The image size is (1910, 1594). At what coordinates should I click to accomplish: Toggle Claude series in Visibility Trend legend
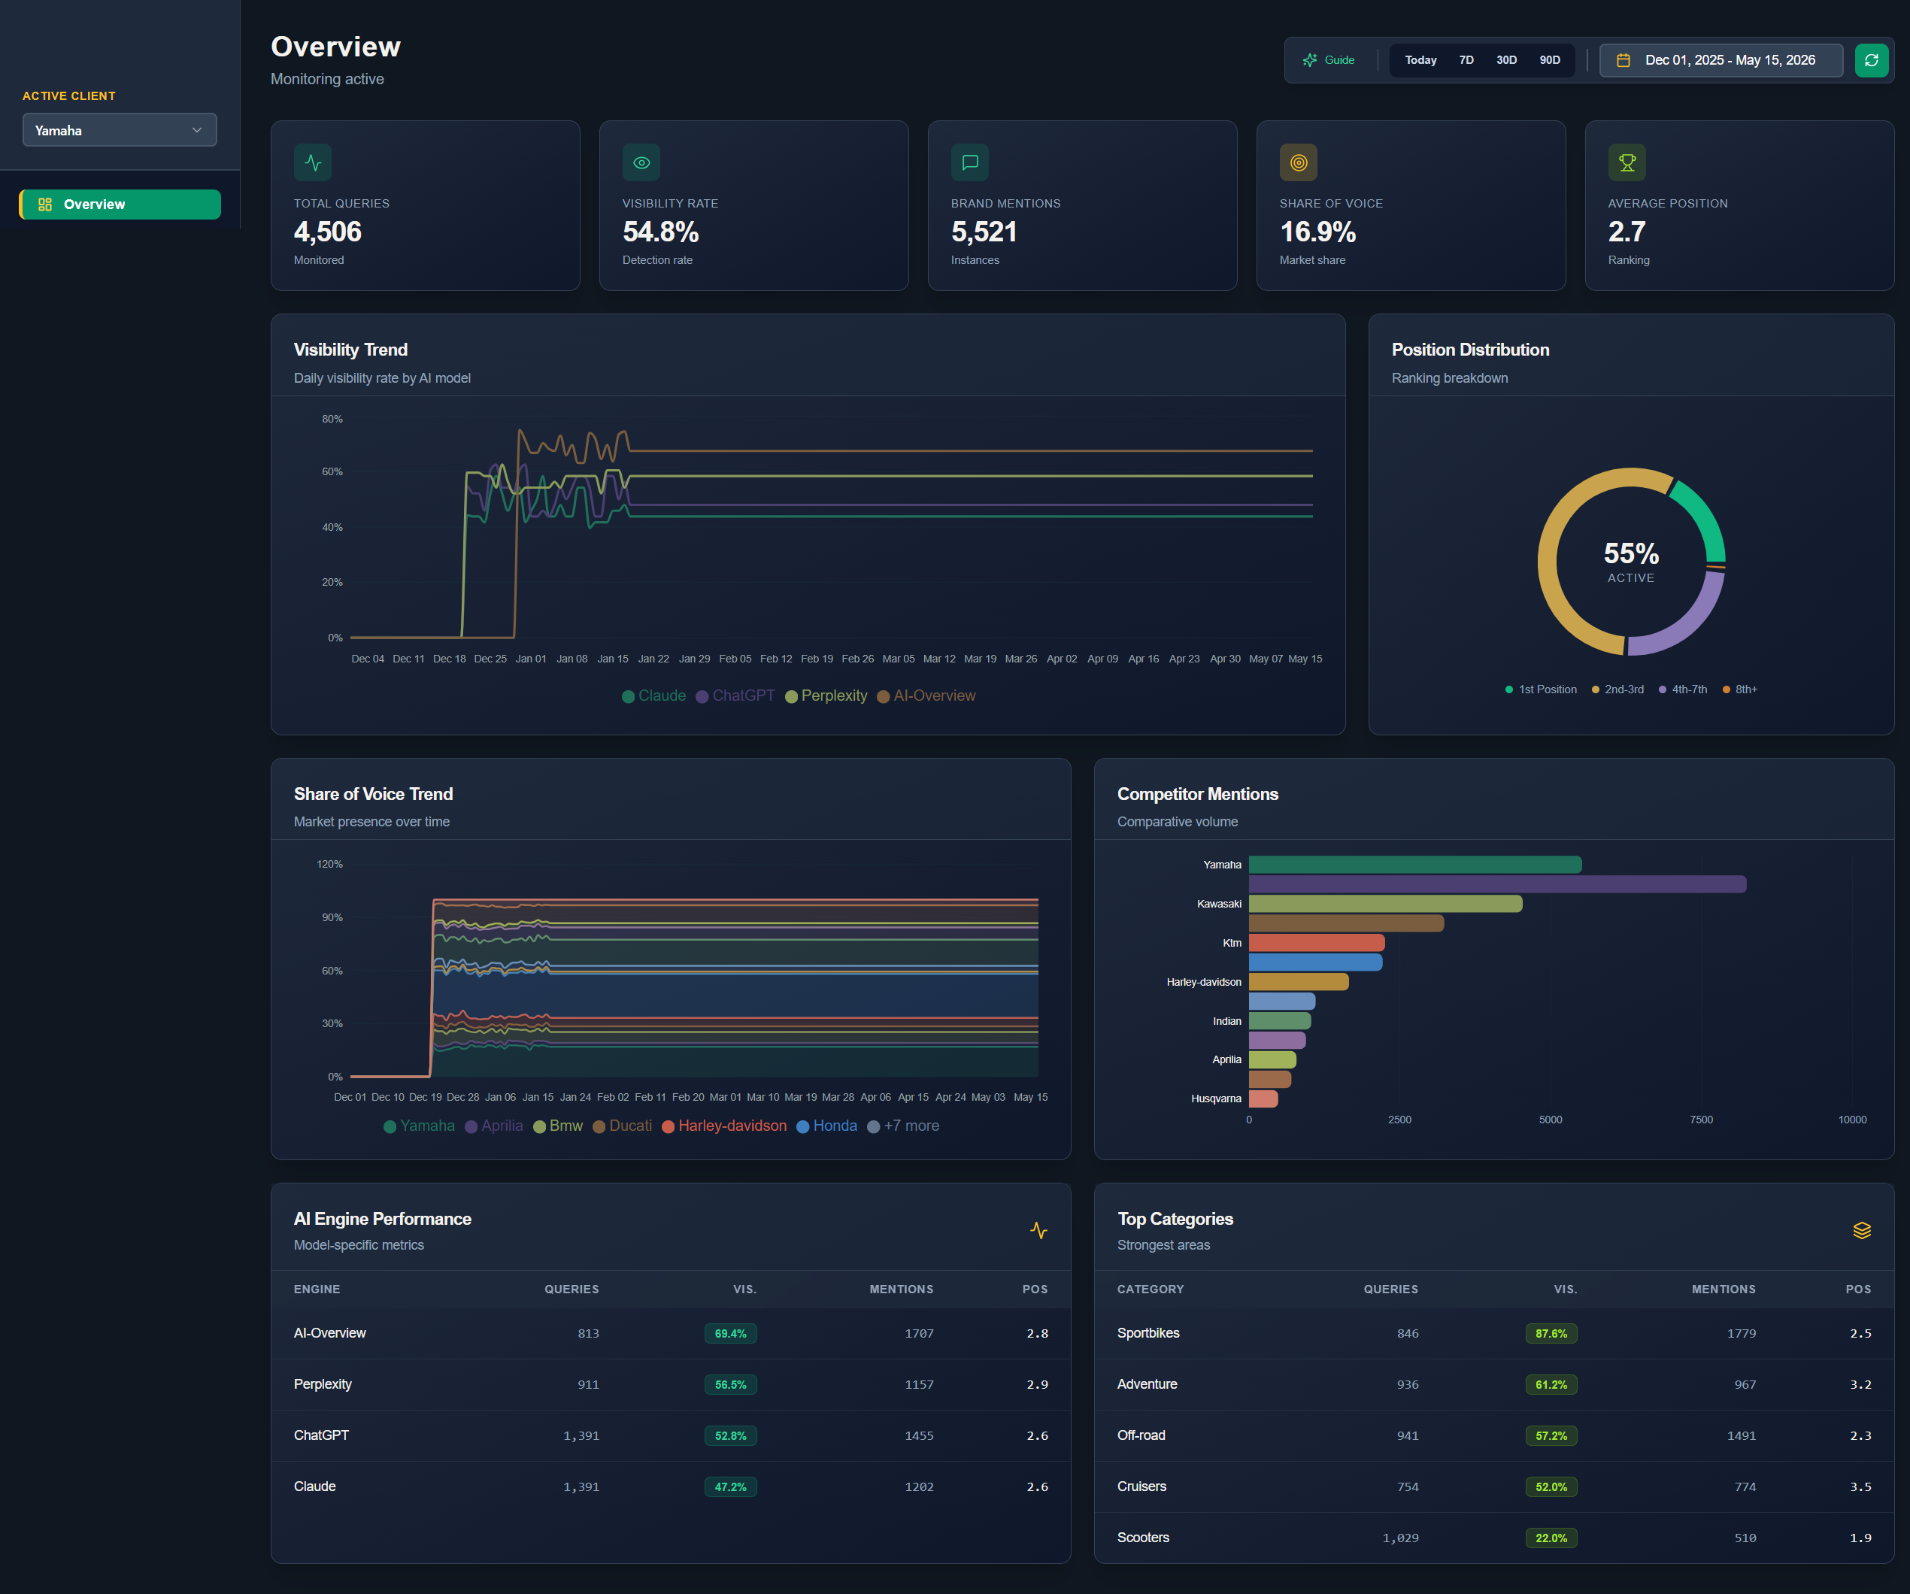point(654,695)
